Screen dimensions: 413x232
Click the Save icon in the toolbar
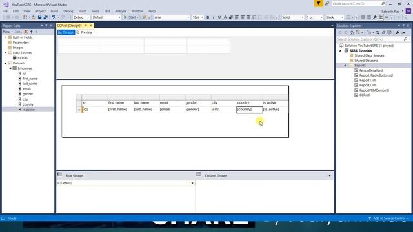(x=39, y=17)
